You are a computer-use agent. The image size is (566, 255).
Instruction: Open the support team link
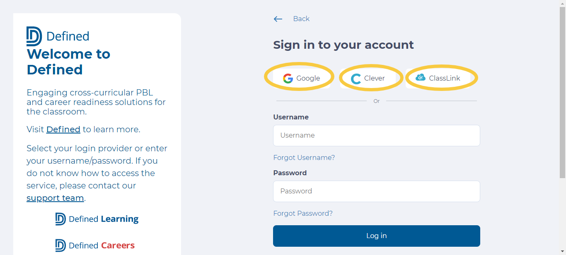click(x=55, y=198)
